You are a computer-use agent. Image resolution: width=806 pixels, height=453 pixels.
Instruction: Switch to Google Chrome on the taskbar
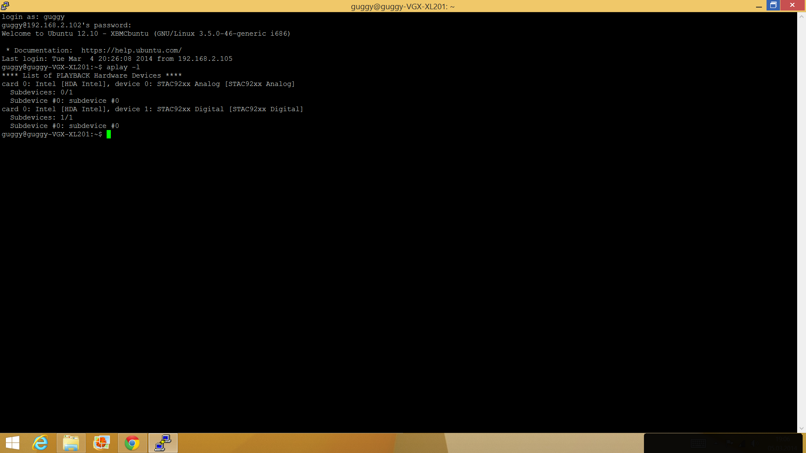[x=132, y=443]
